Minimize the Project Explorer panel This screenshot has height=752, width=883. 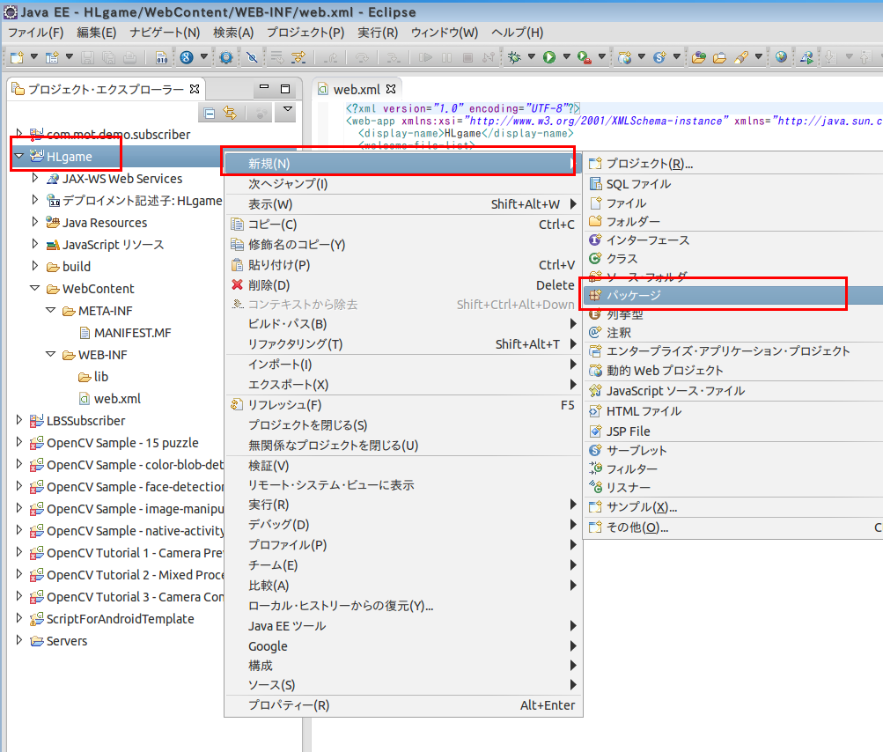[x=263, y=88]
